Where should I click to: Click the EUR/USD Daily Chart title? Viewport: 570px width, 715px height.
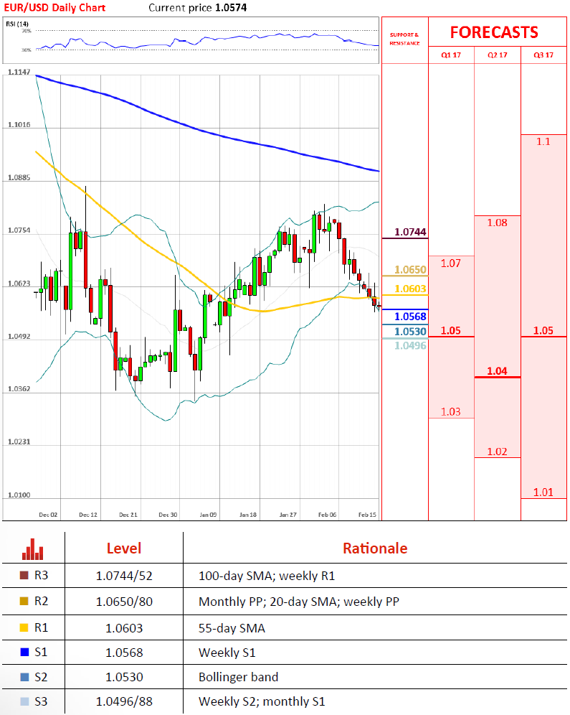[x=54, y=8]
